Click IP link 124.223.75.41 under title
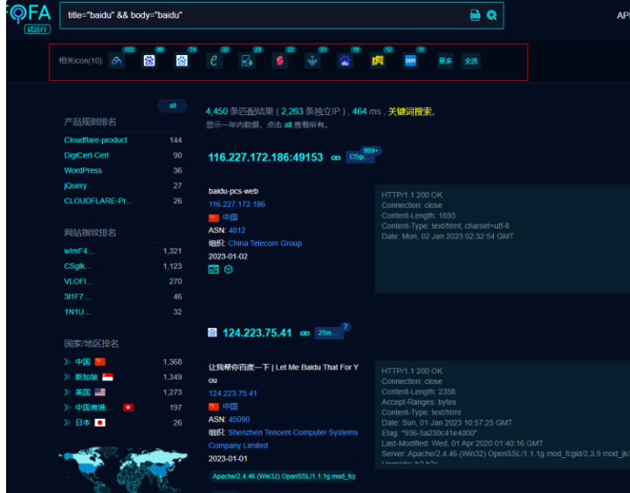630x493 pixels. [233, 394]
